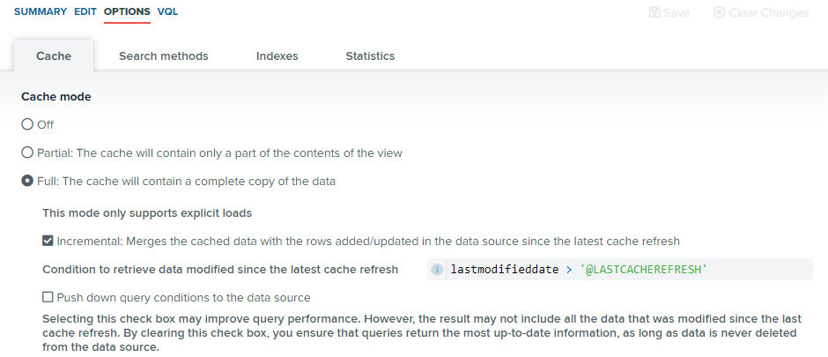Click the Save floppy disk icon
This screenshot has height=357, width=828.
654,12
